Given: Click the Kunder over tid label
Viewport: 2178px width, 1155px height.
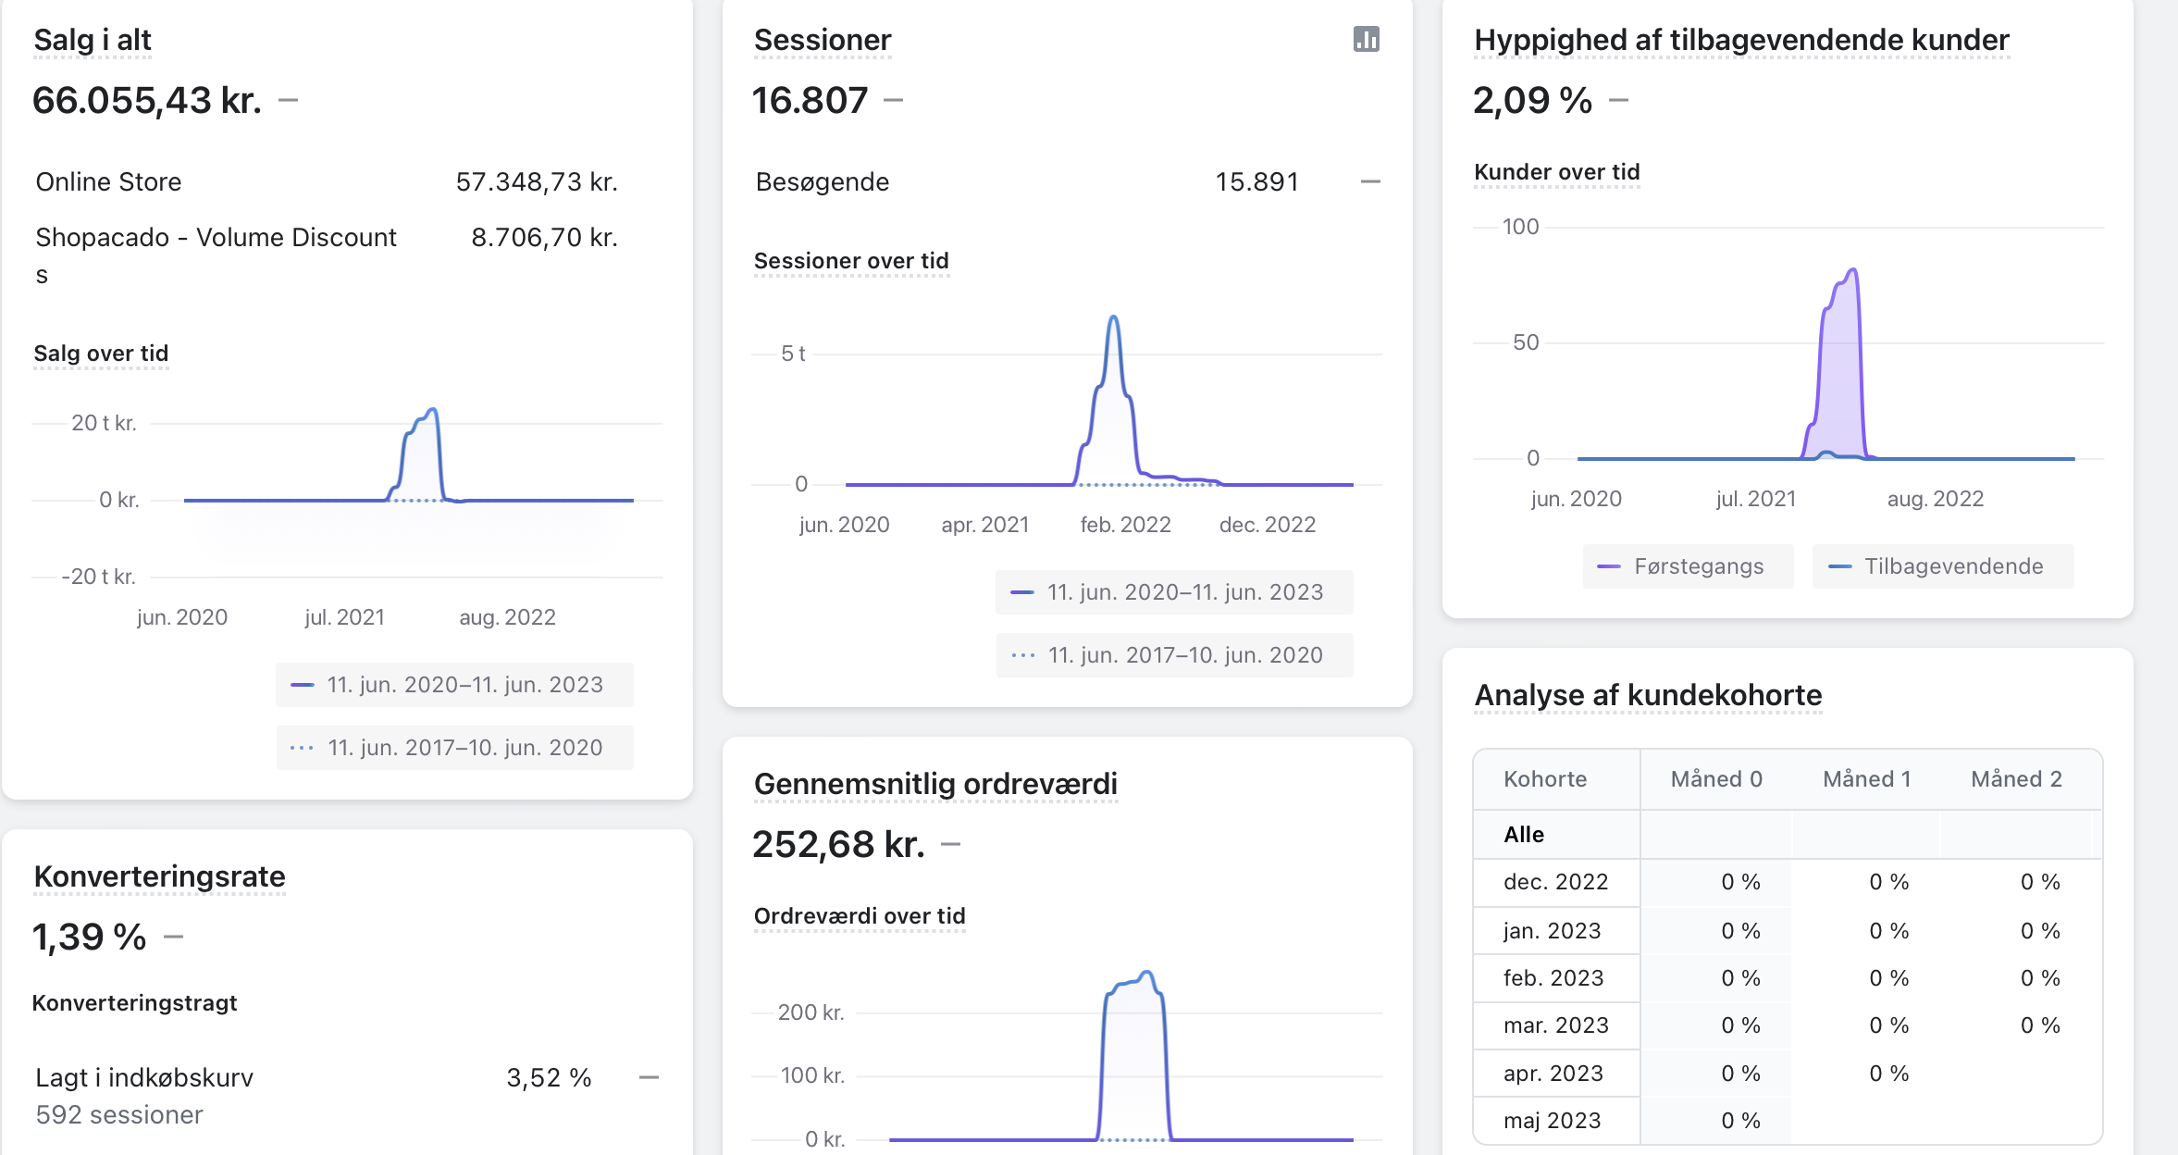Looking at the screenshot, I should pos(1556,172).
